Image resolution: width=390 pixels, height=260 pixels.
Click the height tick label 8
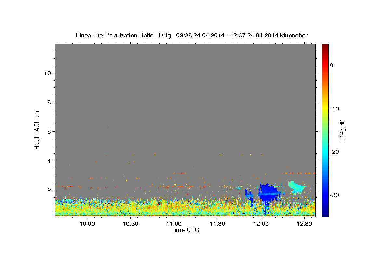[x=49, y=102]
